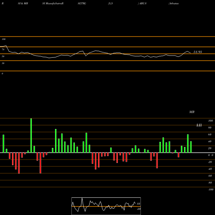Screen dimensions: 215x215
Task: Click the tallest green MR bar reaching 100
Action: (31, 135)
